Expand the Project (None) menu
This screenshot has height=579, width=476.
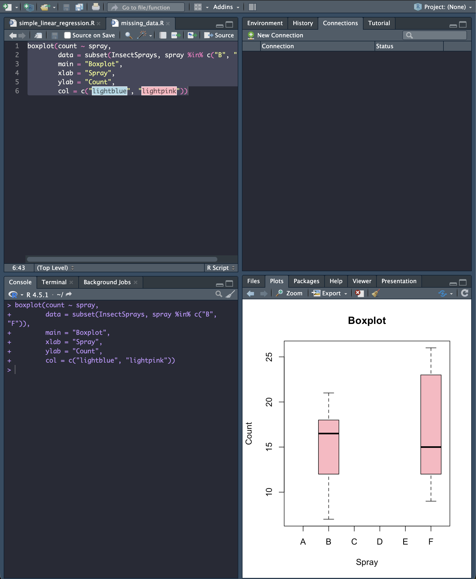tap(443, 7)
